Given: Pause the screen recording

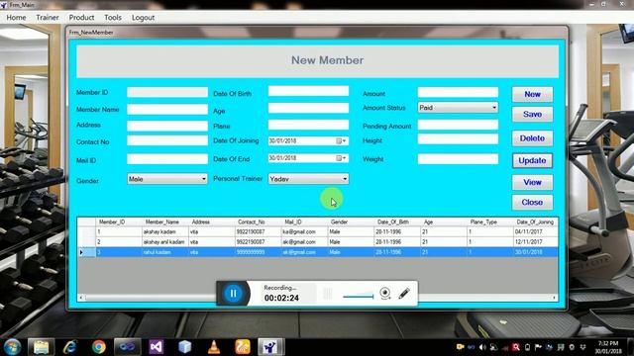Looking at the screenshot, I should [234, 294].
